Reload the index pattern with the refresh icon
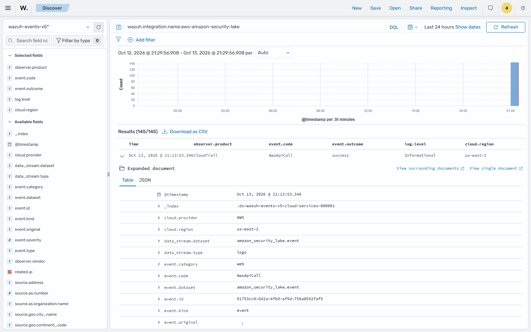The image size is (531, 332). (x=99, y=27)
